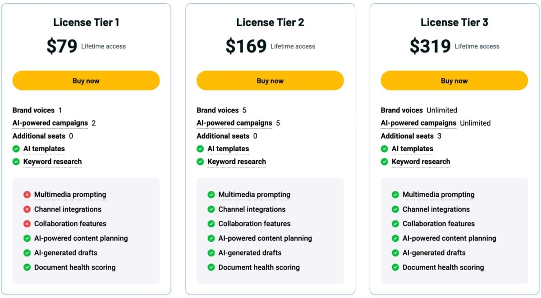Click red X icon beside Channel integrations, Tier 1
Viewport: 541px width, 298px height.
(27, 209)
